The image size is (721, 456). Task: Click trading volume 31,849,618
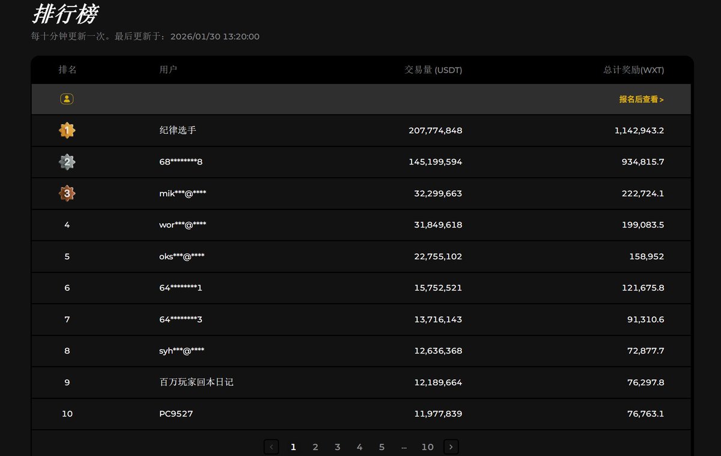pos(438,225)
